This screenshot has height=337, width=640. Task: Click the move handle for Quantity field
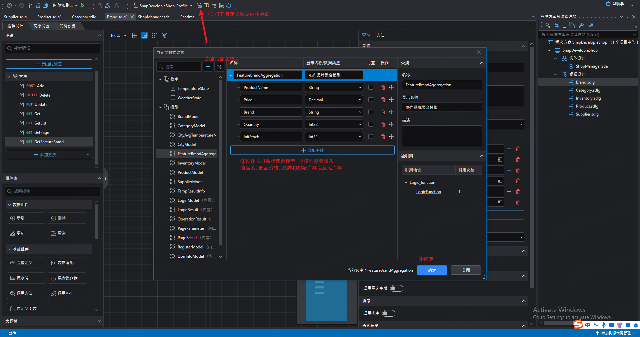391,125
